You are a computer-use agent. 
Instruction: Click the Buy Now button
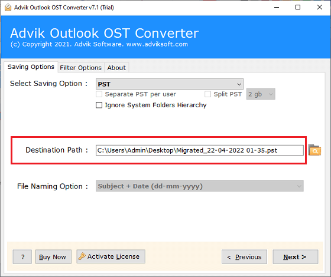coord(53,256)
